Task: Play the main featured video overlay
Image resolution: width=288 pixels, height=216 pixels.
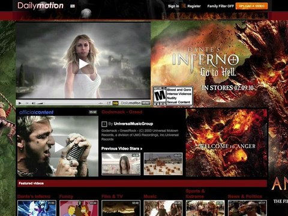Action: tap(83, 64)
